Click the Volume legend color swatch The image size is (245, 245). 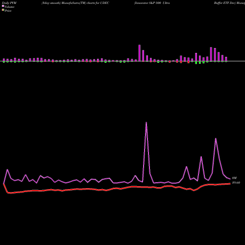(3, 6)
